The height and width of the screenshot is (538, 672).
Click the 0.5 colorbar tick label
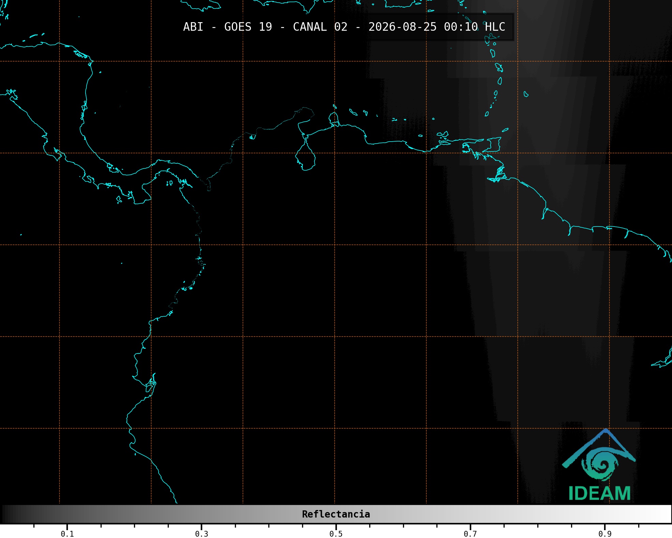tap(336, 534)
